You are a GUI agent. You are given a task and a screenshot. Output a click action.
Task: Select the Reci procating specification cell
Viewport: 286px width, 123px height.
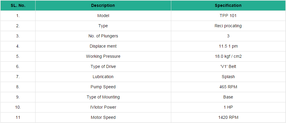tap(228, 26)
